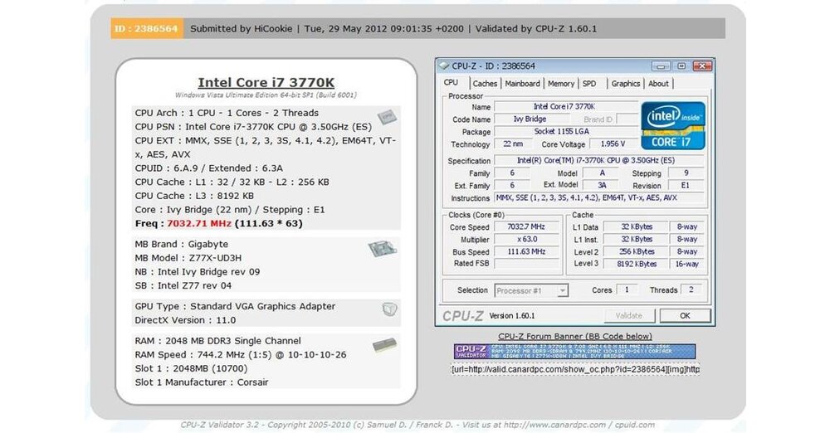The width and height of the screenshot is (830, 433).
Task: Click the OK button in CPU-Z
Action: (685, 315)
